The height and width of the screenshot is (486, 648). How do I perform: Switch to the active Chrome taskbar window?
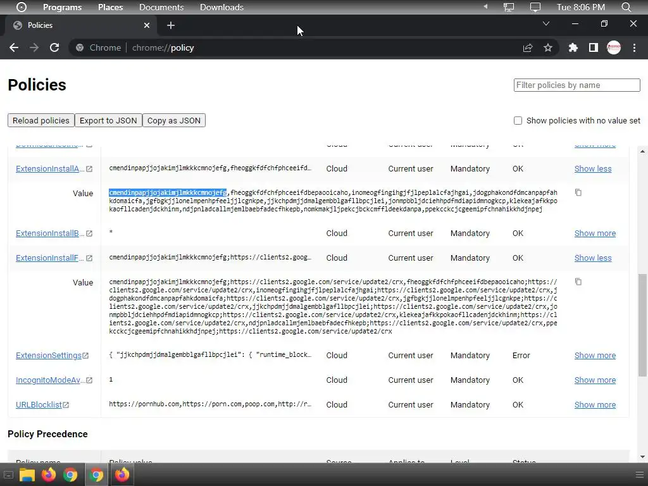(96, 475)
